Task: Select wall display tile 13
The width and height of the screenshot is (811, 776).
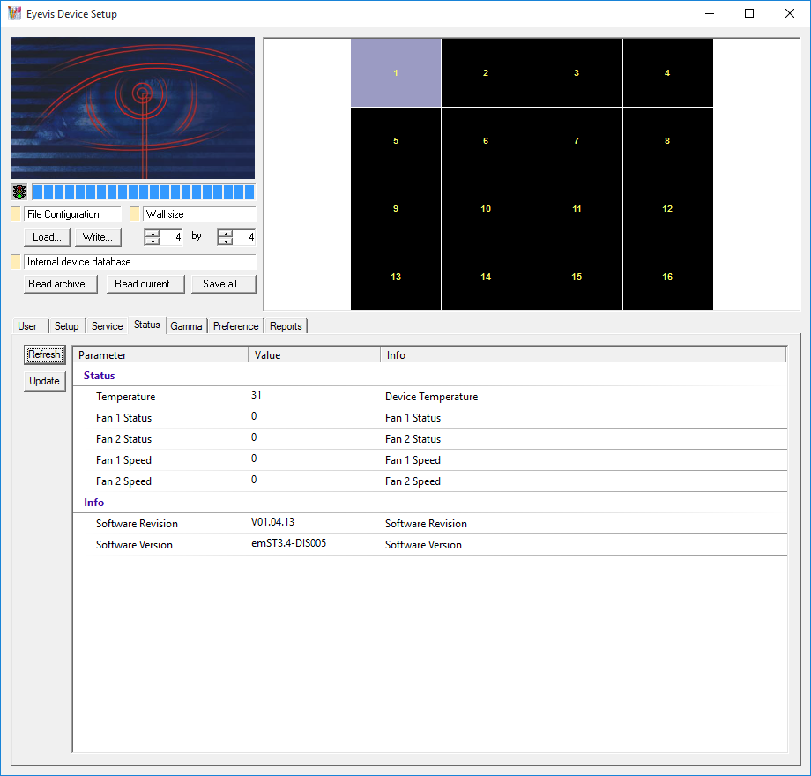Action: [396, 277]
